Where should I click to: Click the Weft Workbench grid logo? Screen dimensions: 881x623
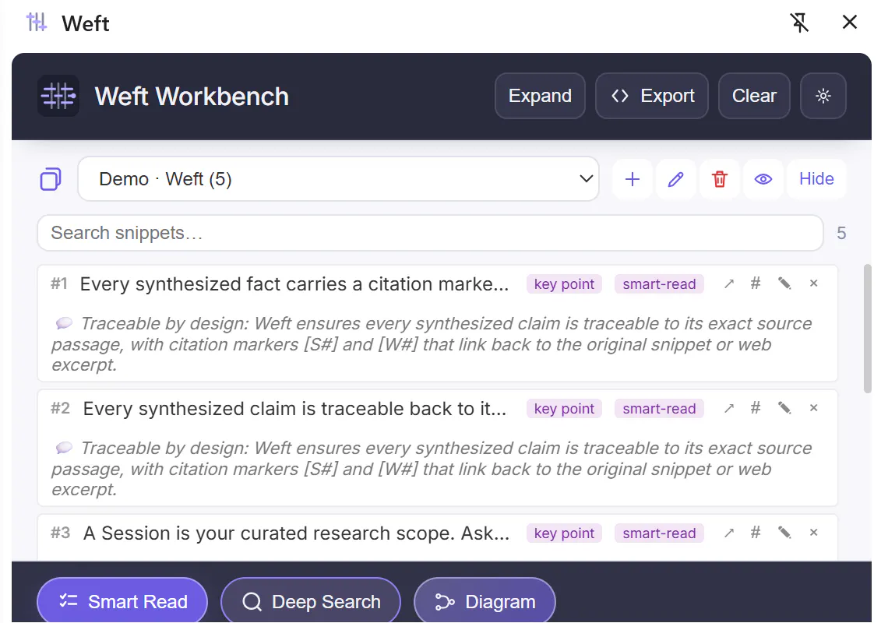(x=58, y=96)
